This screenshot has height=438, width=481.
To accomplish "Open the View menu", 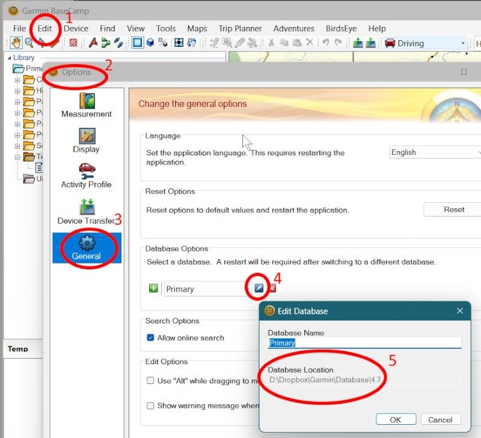I will [136, 28].
